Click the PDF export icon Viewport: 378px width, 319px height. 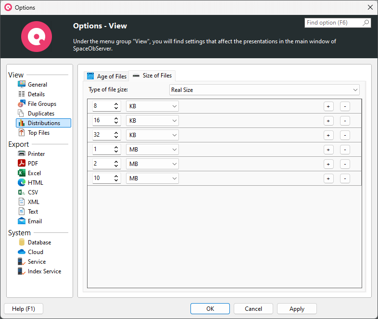pos(21,164)
